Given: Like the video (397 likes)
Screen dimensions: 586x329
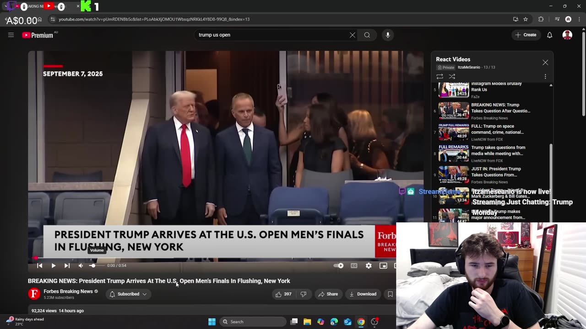Looking at the screenshot, I should (283, 294).
